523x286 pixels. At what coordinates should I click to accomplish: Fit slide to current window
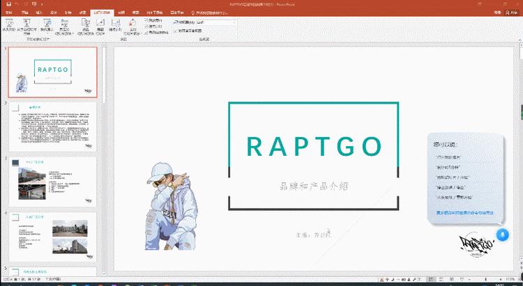point(520,279)
